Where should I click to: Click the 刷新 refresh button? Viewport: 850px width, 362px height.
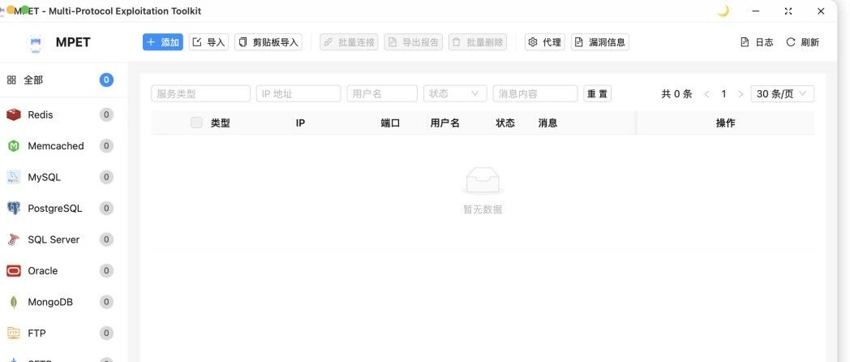[803, 42]
